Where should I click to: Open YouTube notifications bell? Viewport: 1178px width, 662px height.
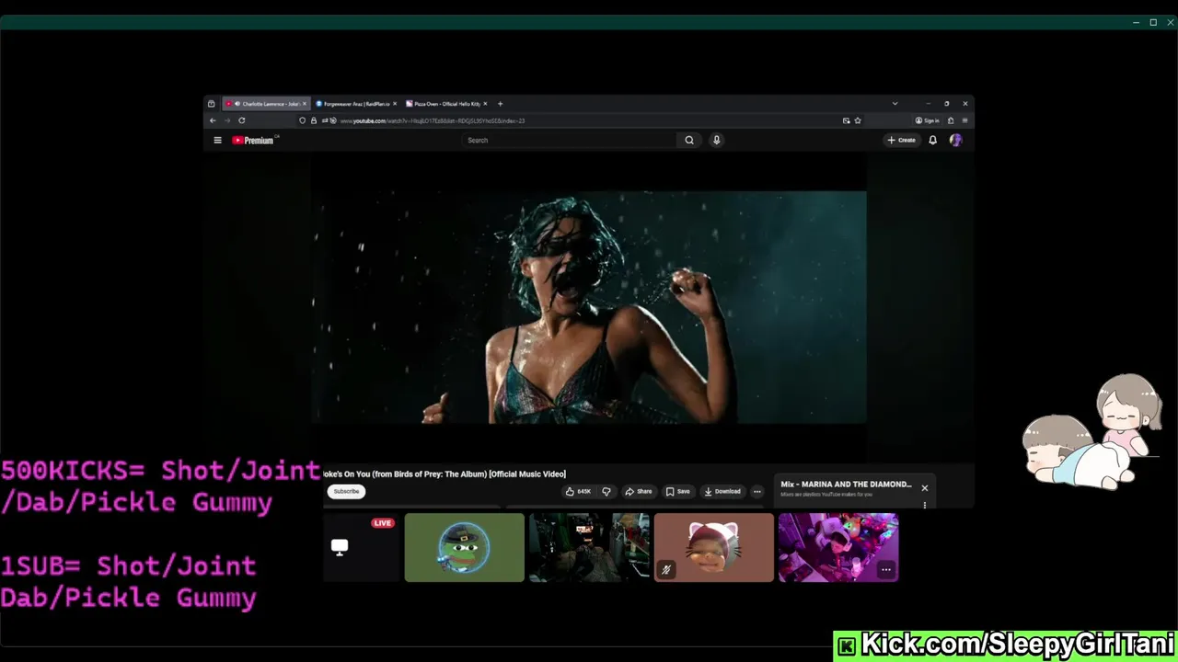tap(932, 141)
